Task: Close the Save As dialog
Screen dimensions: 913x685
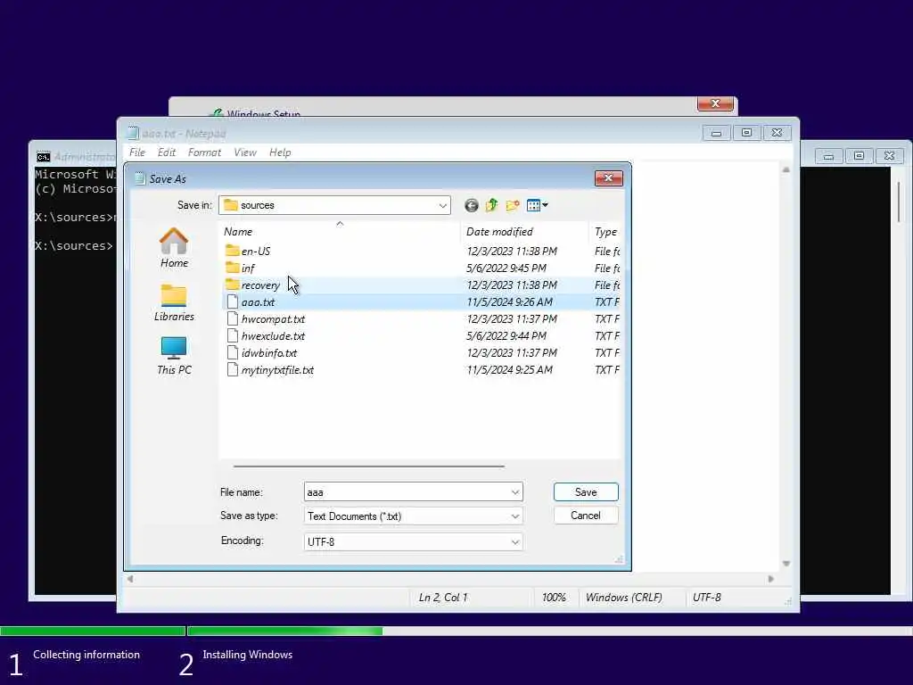Action: 608,178
